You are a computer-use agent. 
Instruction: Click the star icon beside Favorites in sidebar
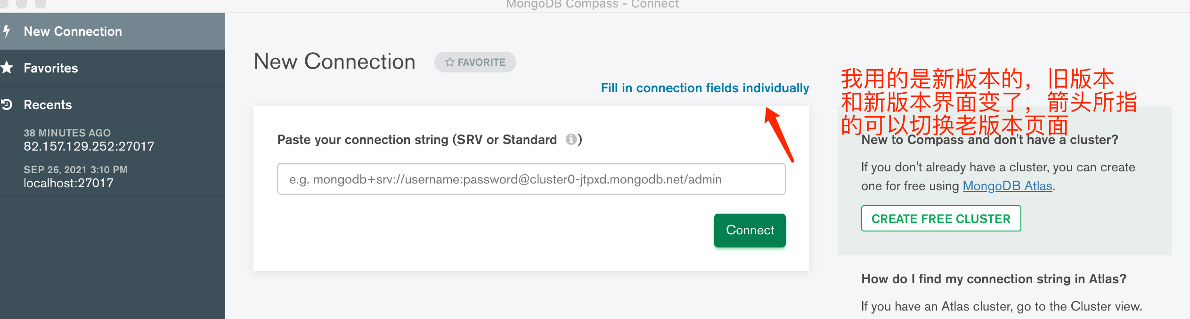click(x=7, y=68)
